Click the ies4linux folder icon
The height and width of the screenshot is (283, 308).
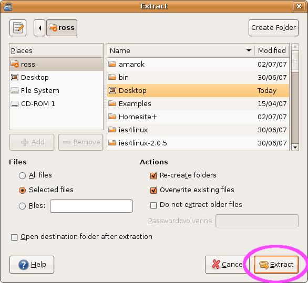[x=112, y=130]
